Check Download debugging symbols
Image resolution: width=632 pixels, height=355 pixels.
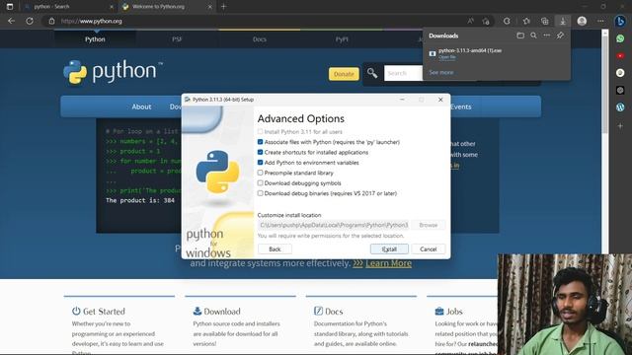pos(261,183)
